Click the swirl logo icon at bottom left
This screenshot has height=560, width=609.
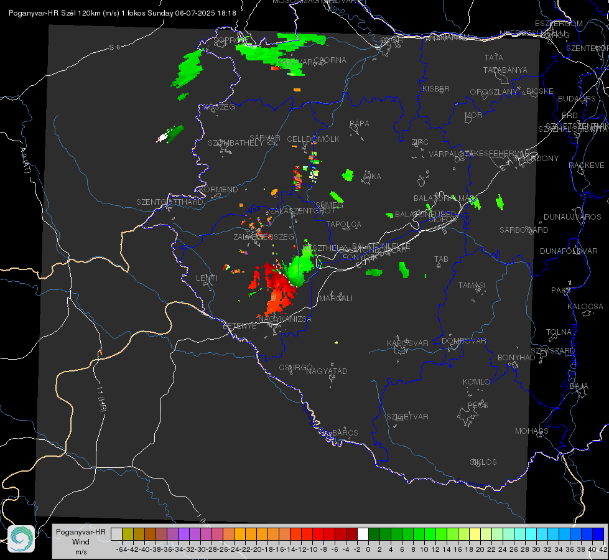coord(21,539)
